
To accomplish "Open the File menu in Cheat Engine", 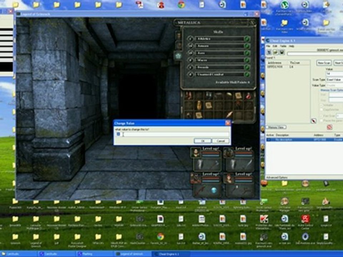I will click(268, 46).
